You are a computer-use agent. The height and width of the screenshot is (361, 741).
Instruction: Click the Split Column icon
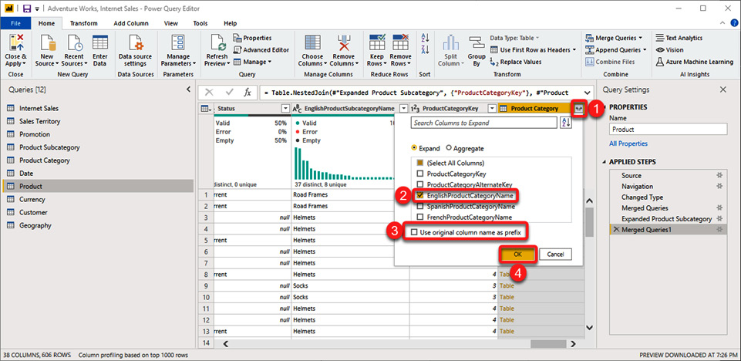pyautogui.click(x=451, y=43)
